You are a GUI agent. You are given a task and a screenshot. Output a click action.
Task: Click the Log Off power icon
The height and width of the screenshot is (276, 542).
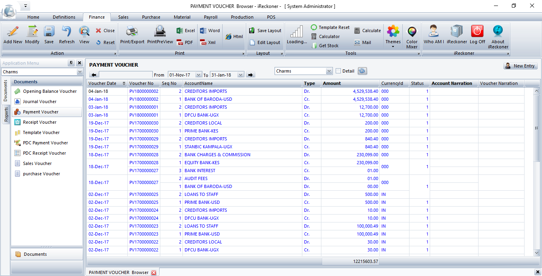tap(477, 32)
